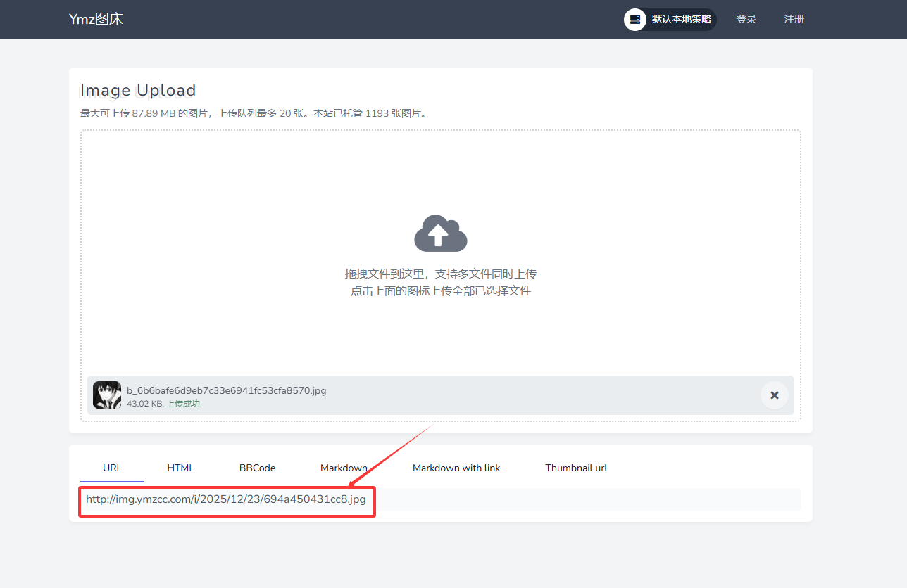907x588 pixels.
Task: Click the cloud upload icon
Action: coord(440,234)
